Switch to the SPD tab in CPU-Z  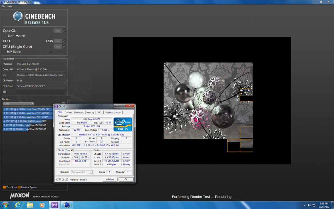(99, 112)
